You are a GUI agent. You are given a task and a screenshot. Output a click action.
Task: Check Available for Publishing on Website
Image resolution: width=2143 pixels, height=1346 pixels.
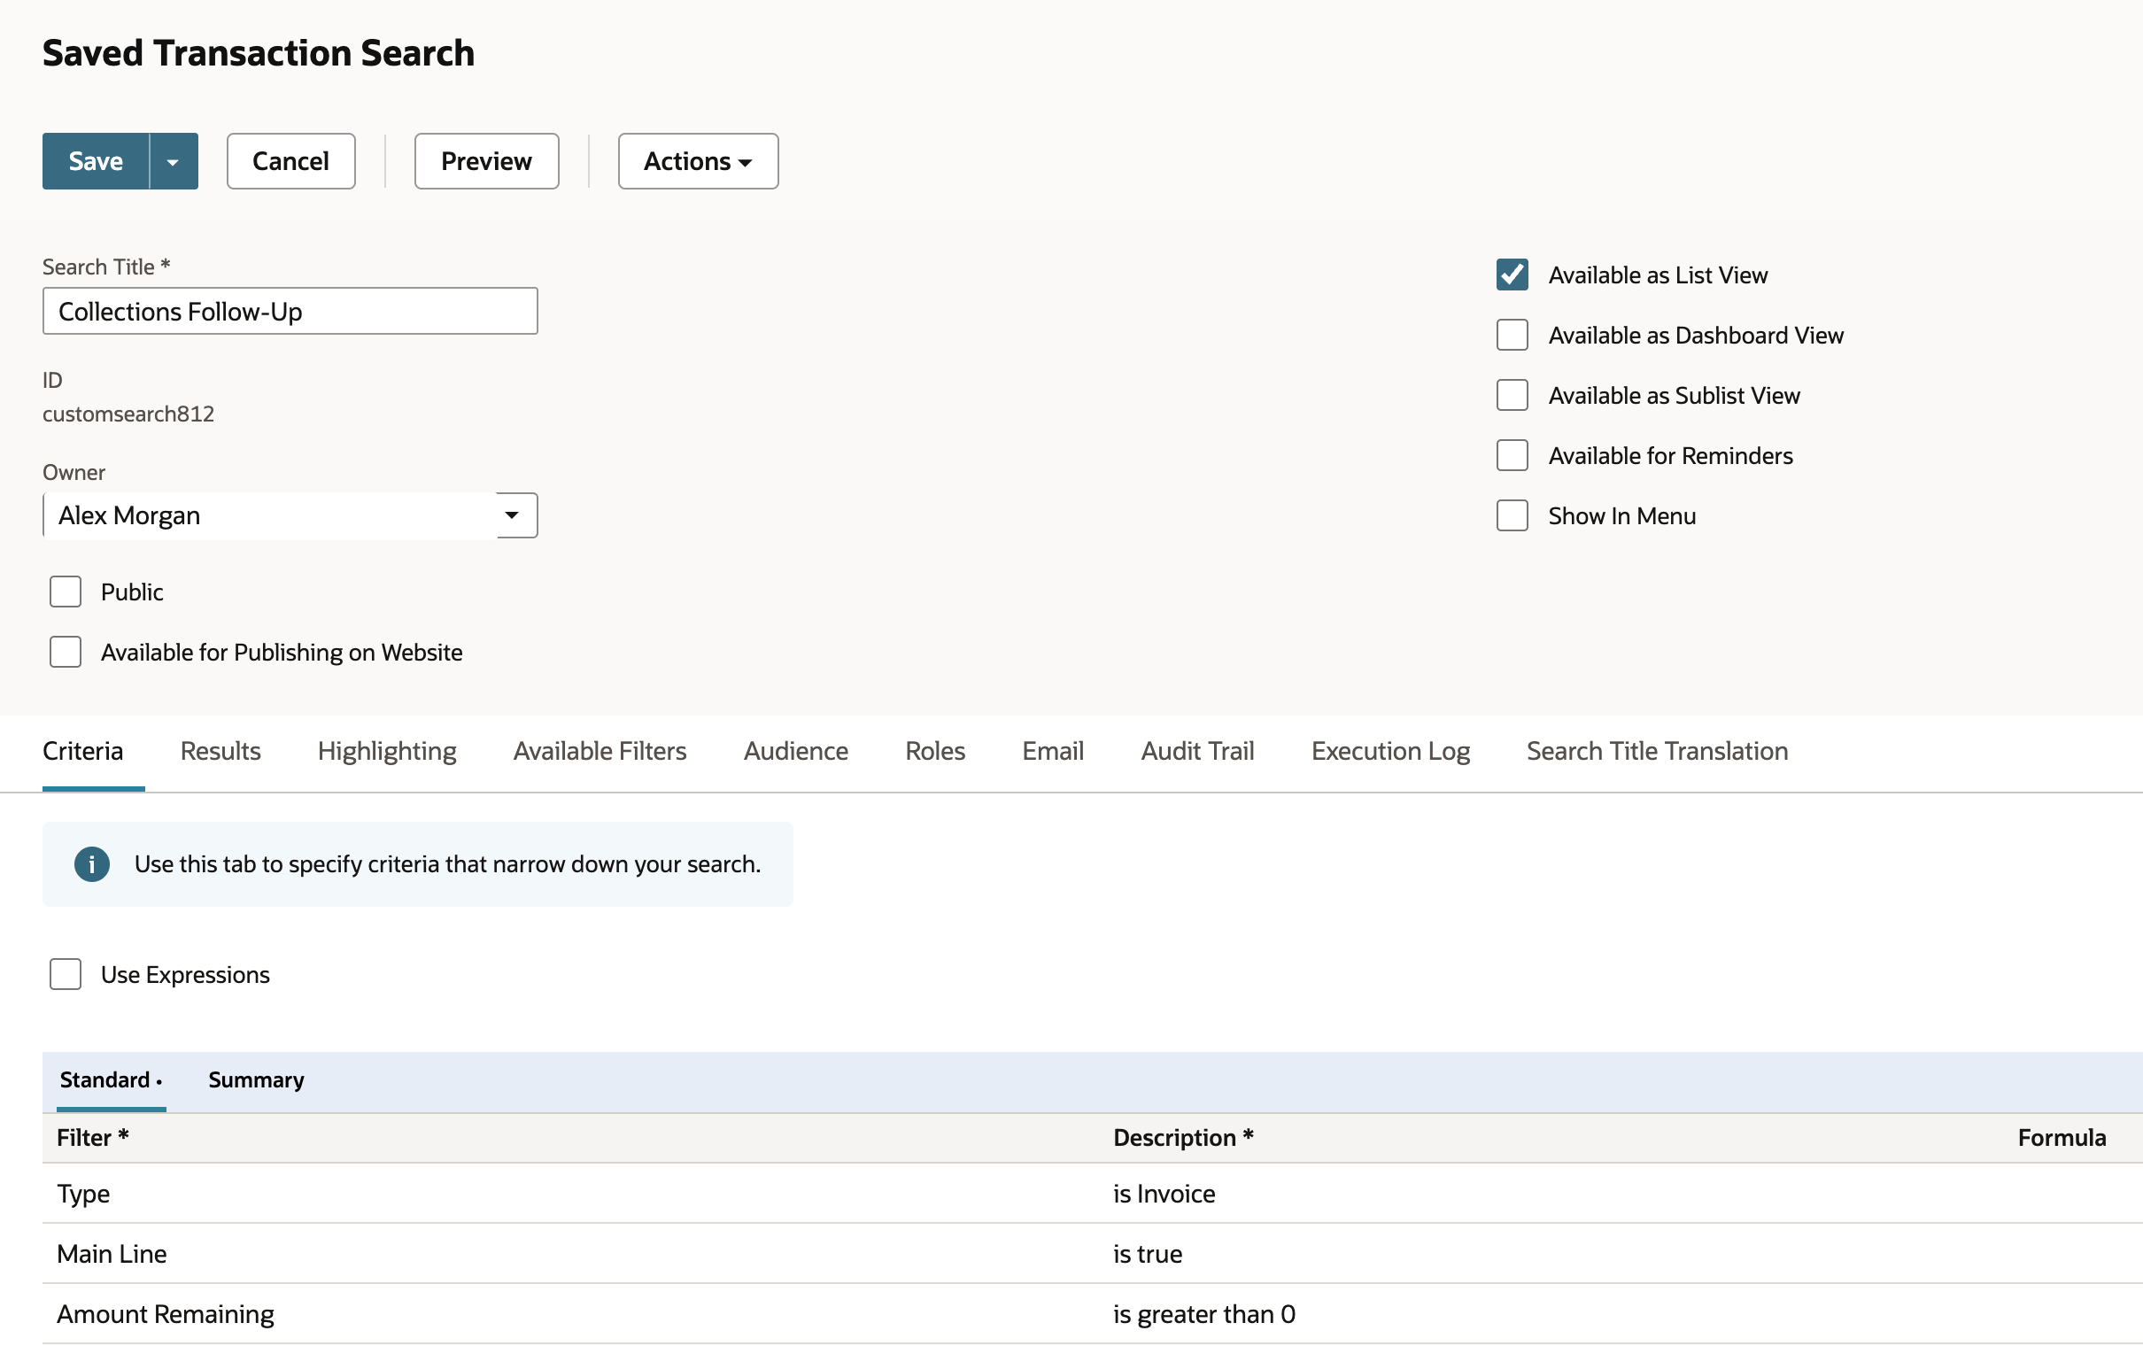(x=66, y=653)
